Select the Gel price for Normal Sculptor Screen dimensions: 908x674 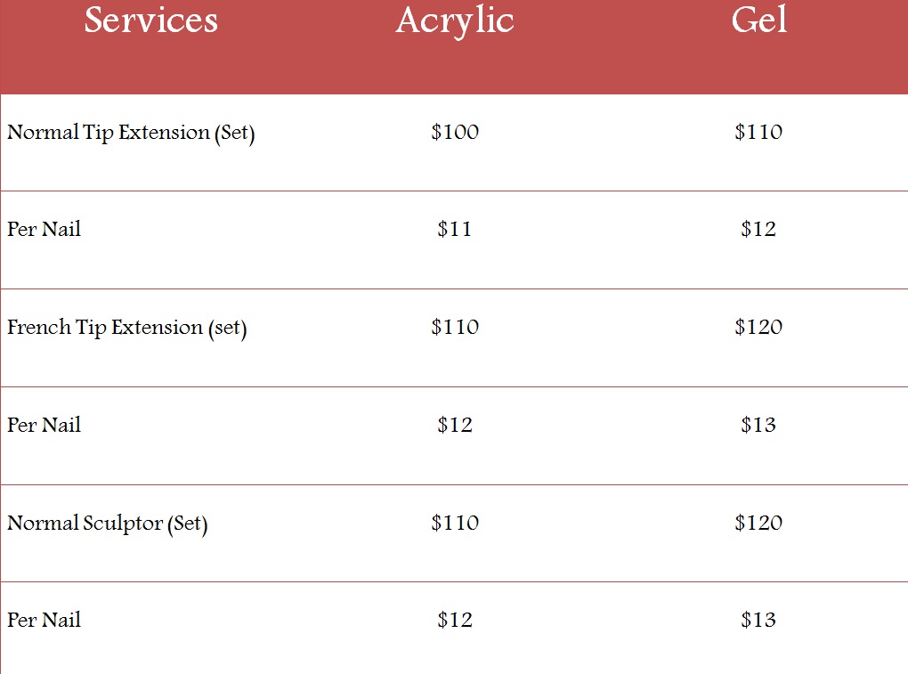(758, 524)
